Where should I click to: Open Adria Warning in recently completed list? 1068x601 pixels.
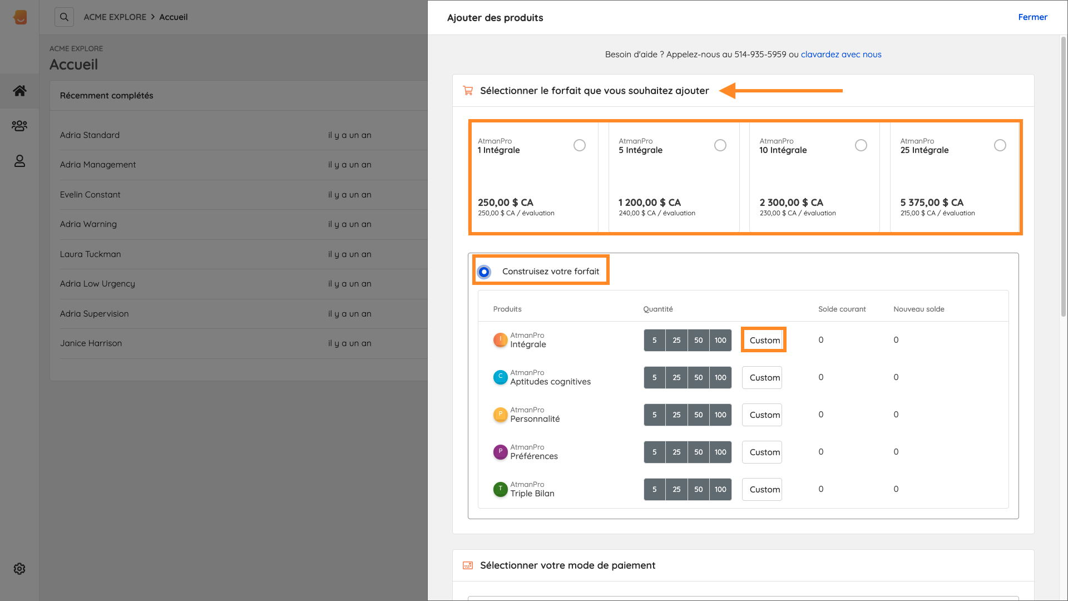88,224
